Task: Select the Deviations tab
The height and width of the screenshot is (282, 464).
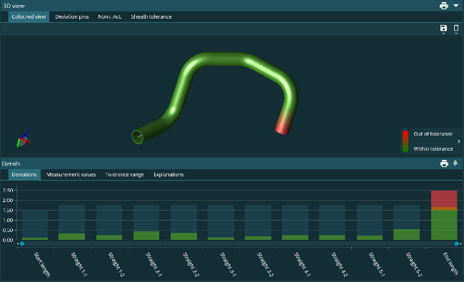Action: pyautogui.click(x=24, y=175)
